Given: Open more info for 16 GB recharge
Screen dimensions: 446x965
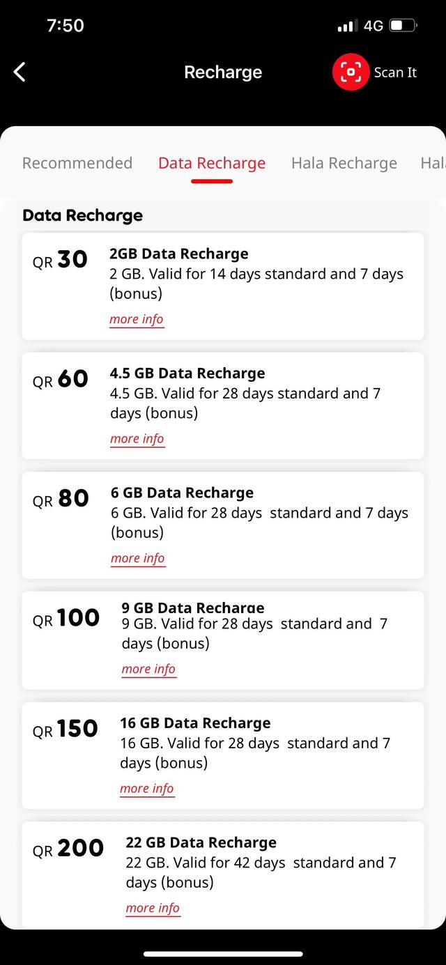Looking at the screenshot, I should tap(147, 789).
